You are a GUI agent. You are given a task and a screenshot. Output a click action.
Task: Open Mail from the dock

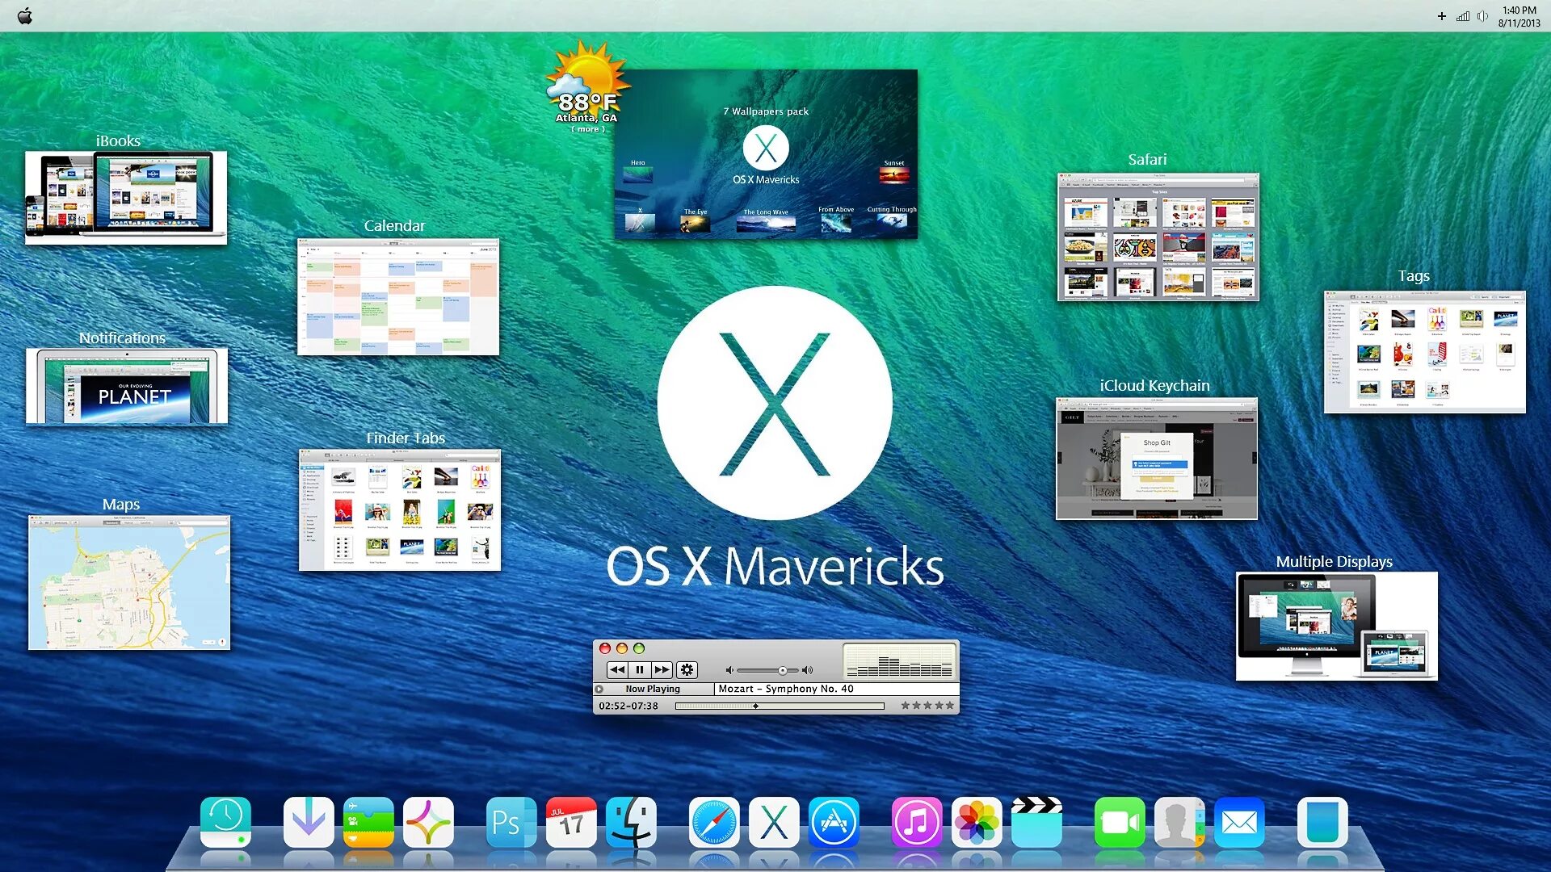pos(1239,823)
